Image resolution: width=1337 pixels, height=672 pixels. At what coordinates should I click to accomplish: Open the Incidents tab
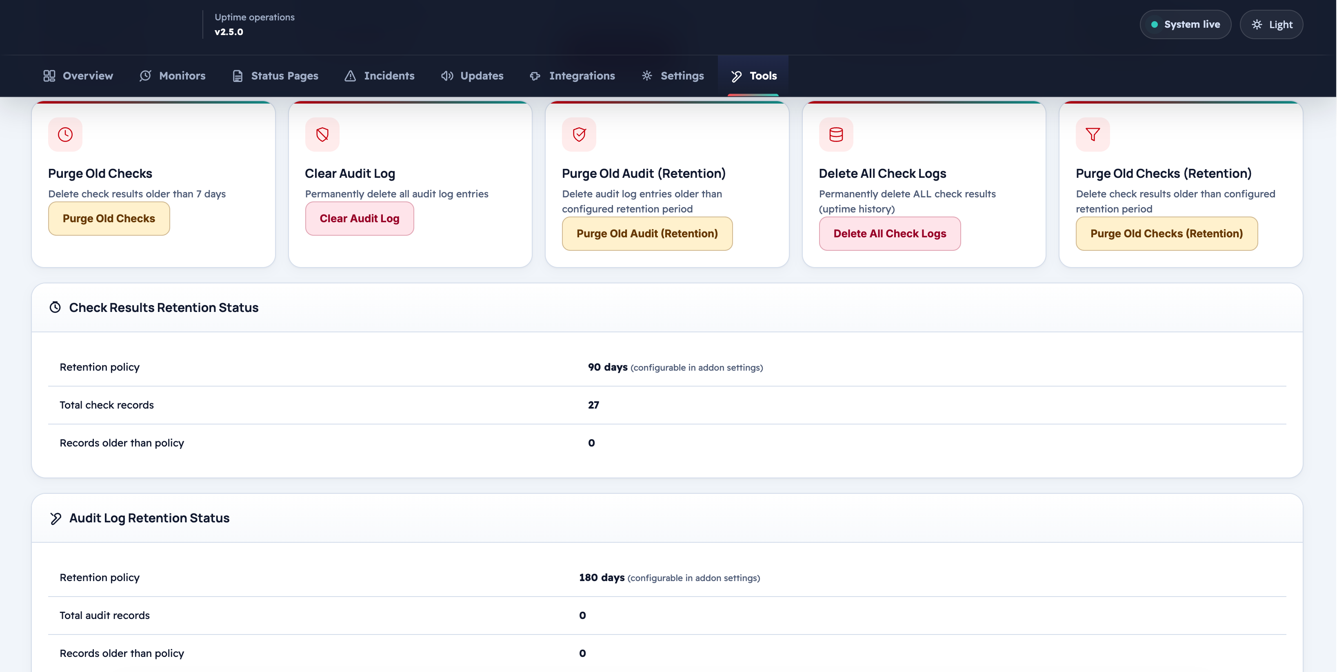click(380, 76)
